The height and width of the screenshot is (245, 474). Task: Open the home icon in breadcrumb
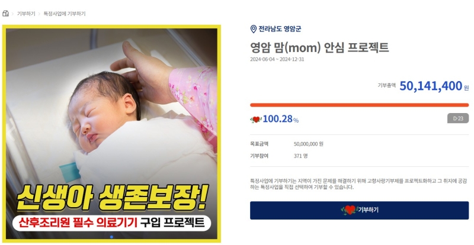(x=5, y=14)
